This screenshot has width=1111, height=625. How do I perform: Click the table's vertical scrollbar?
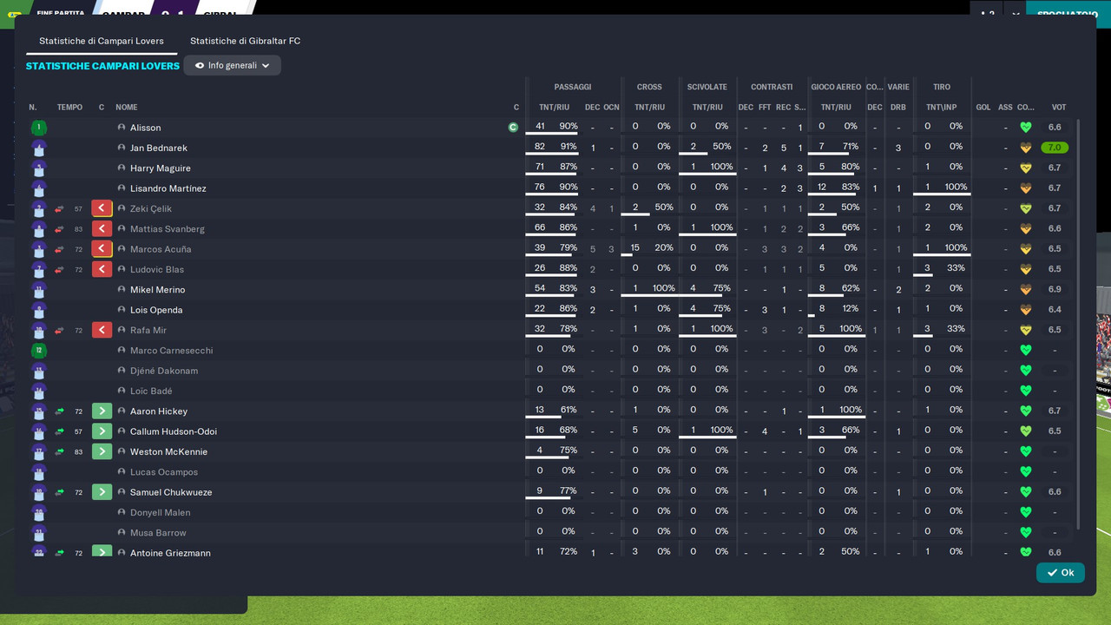[1079, 326]
